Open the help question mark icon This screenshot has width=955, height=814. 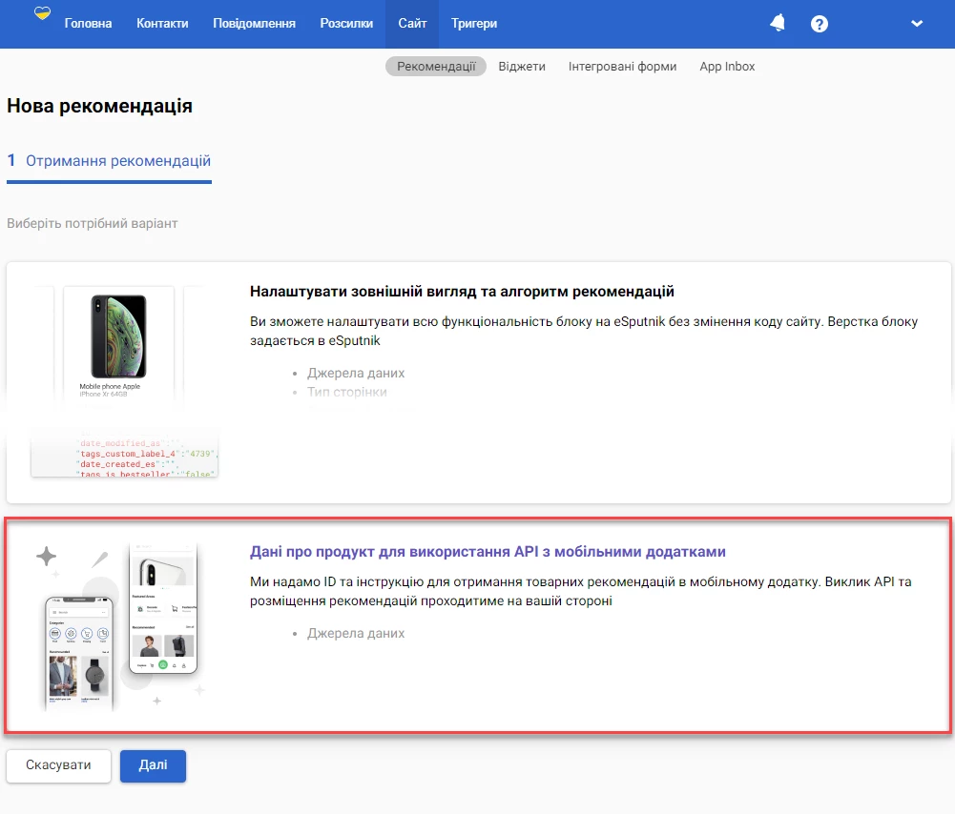pos(820,24)
